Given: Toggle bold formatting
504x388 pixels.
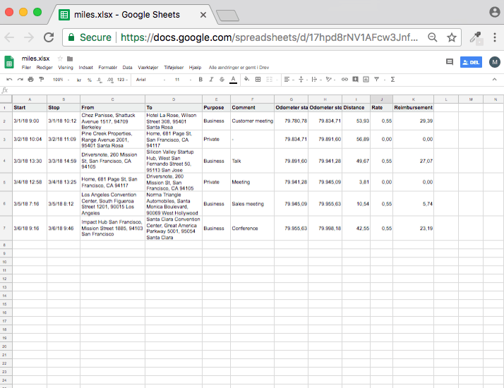Looking at the screenshot, I should click(x=201, y=80).
